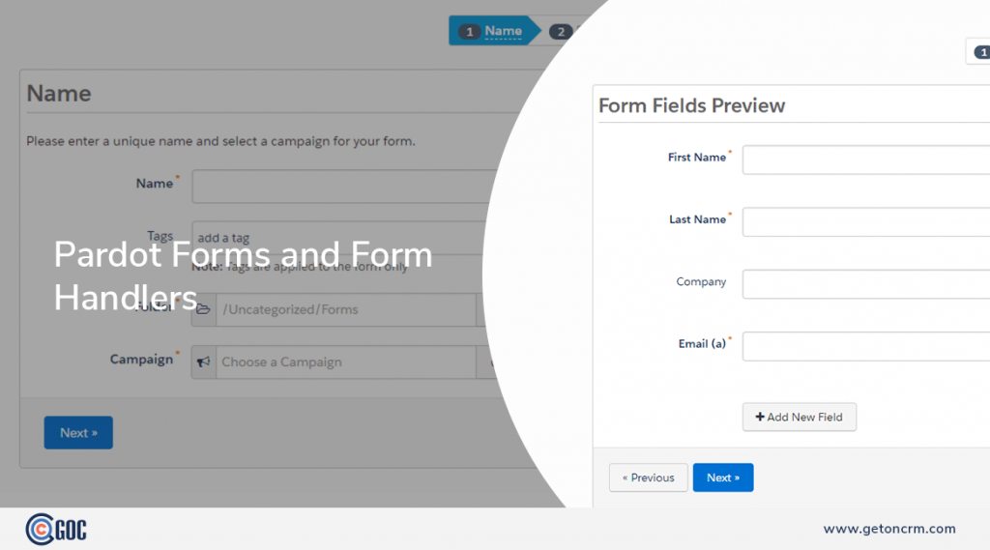The width and height of the screenshot is (990, 550).
Task: Click the Next button under Name form
Action: click(78, 432)
